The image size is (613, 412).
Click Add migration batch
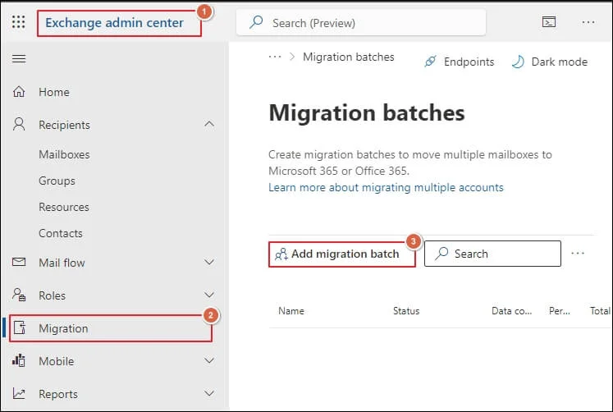tap(341, 254)
